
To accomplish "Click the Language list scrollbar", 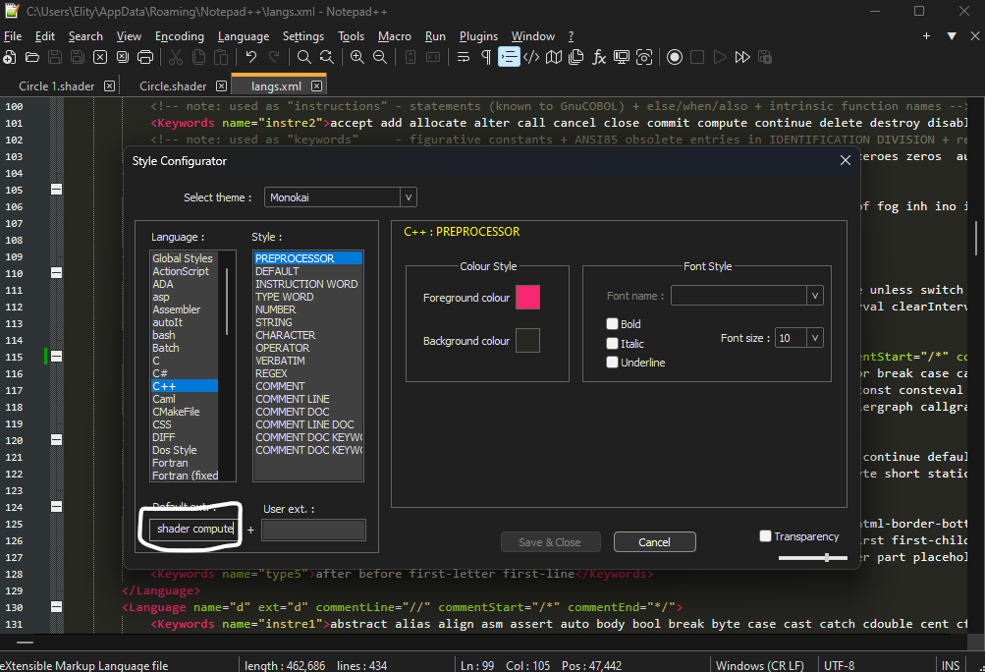I will 227,302.
